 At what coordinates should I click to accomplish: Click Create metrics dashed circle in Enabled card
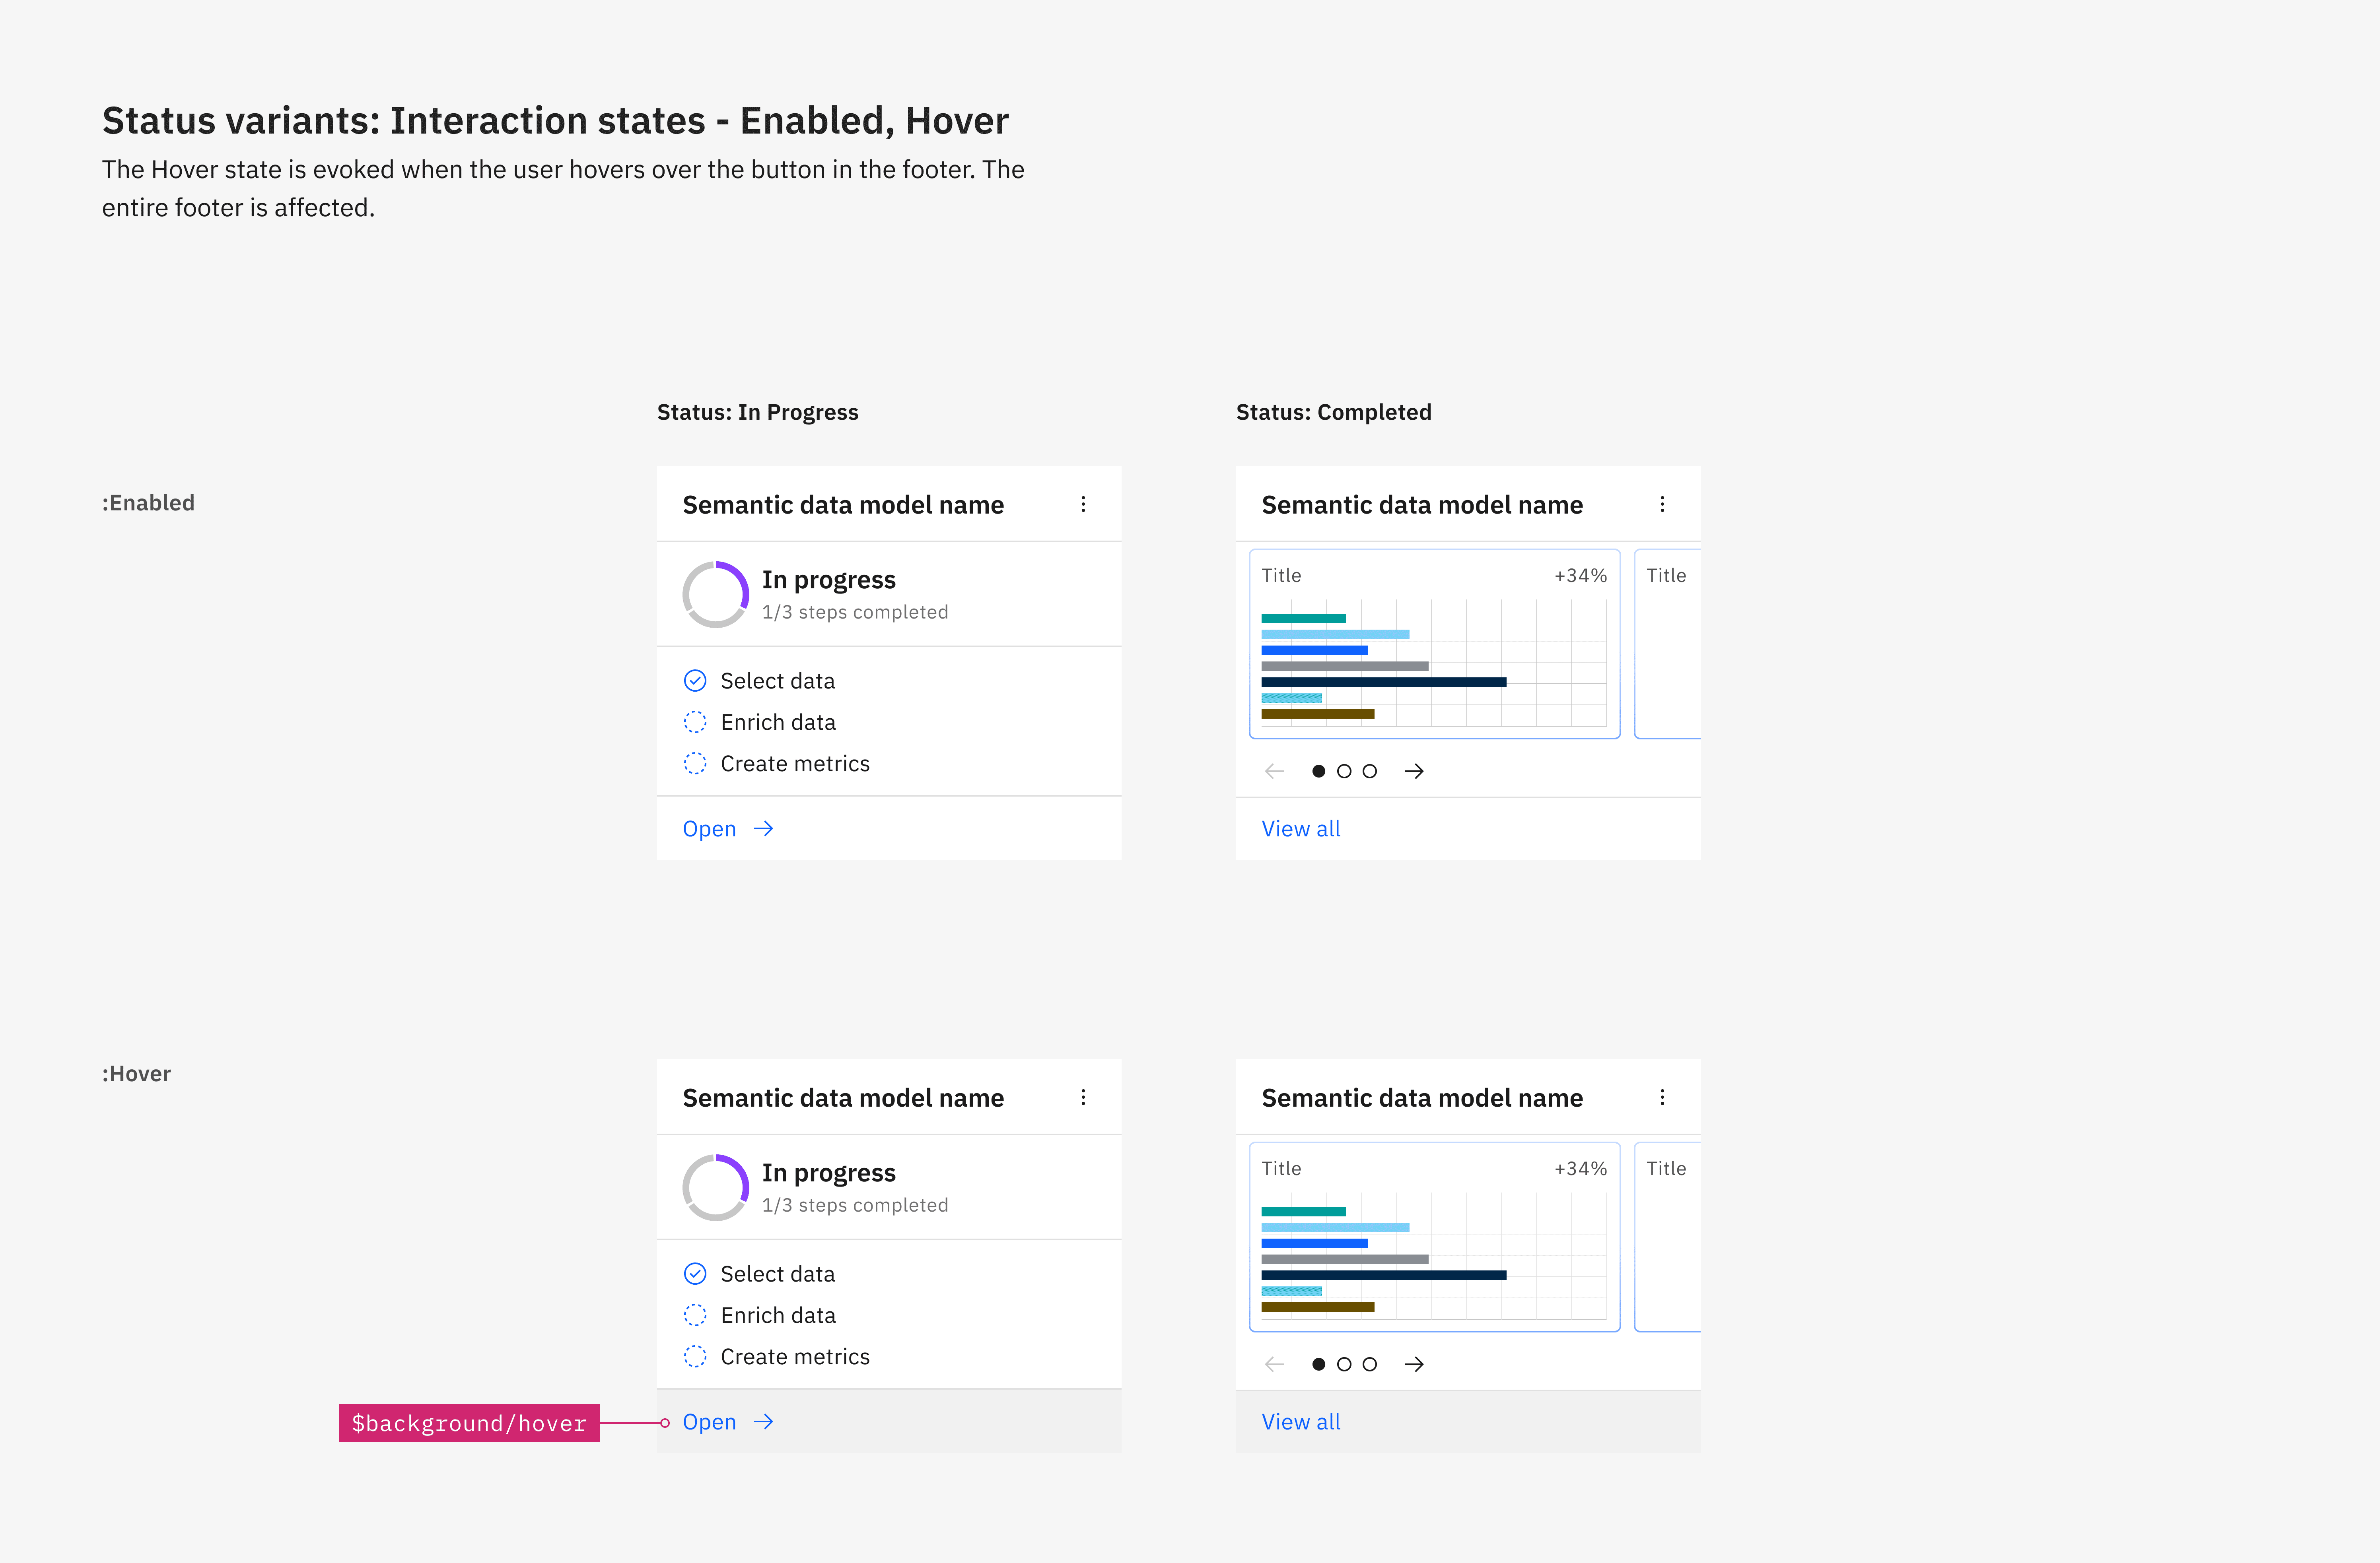[x=695, y=764]
